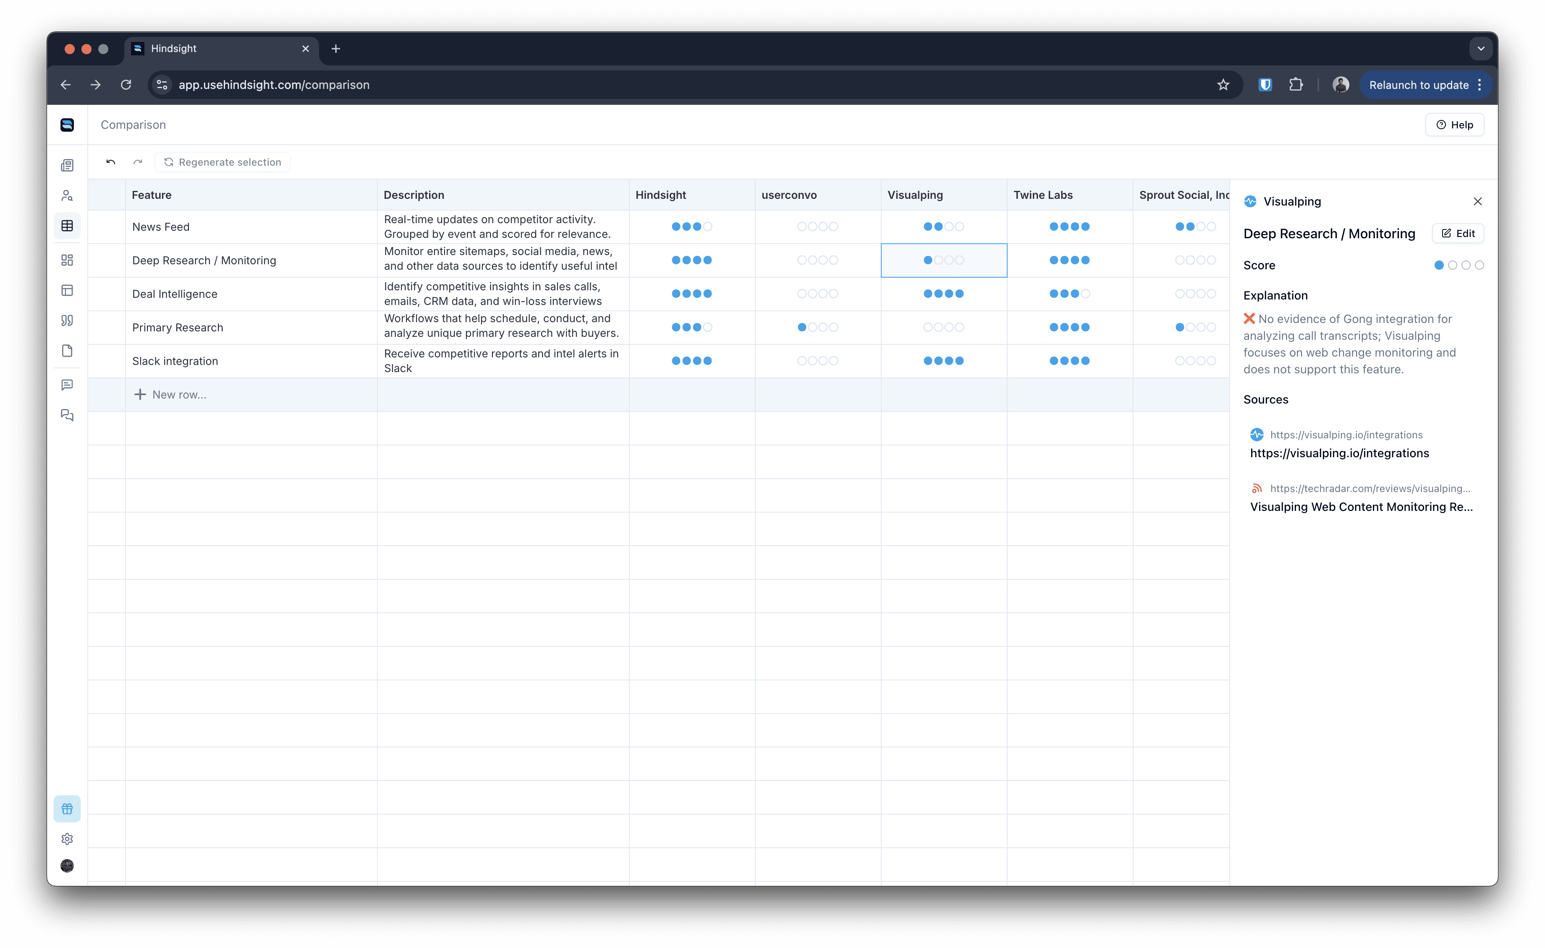1545x948 pixels.
Task: Open the browser extensions puzzle icon
Action: [1296, 85]
